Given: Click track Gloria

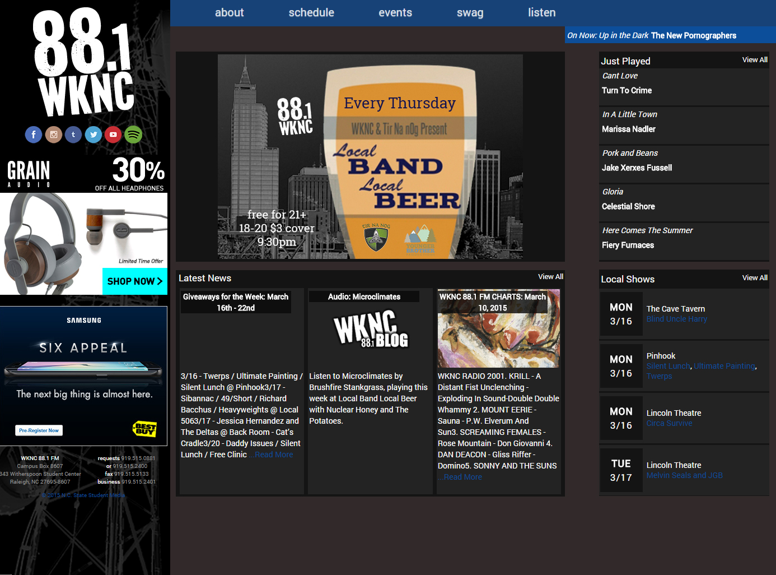Looking at the screenshot, I should point(613,192).
